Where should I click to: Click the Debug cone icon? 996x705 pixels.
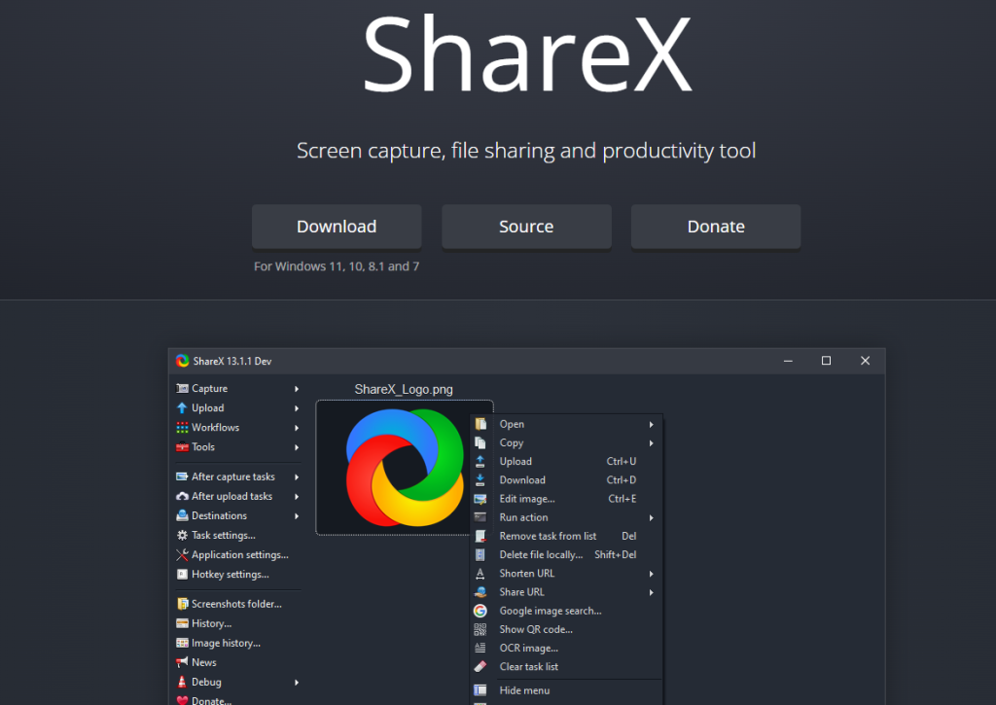(x=182, y=682)
